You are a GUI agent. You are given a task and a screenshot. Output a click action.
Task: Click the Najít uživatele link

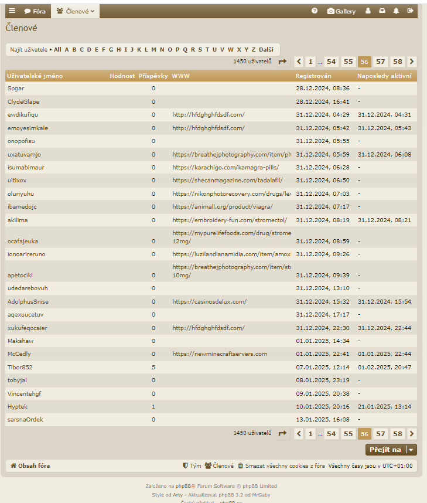tap(29, 50)
